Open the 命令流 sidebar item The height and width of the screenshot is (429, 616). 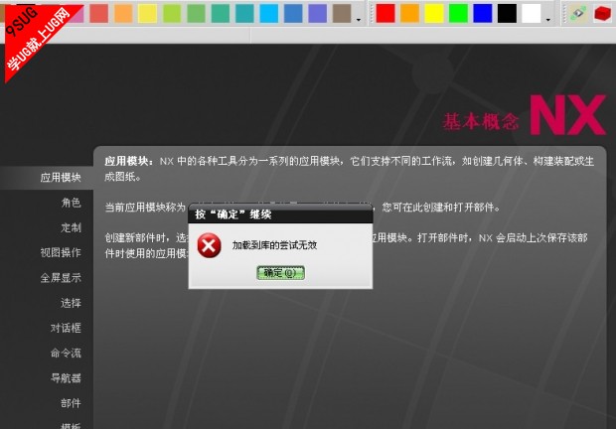66,354
